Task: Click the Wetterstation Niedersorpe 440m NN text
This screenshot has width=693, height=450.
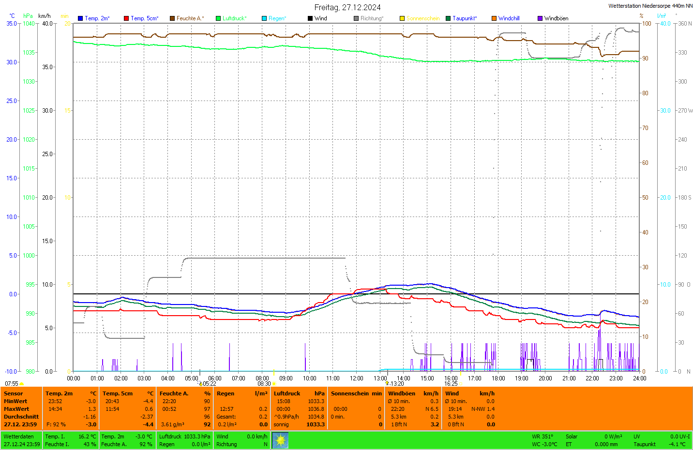Action: (x=650, y=6)
